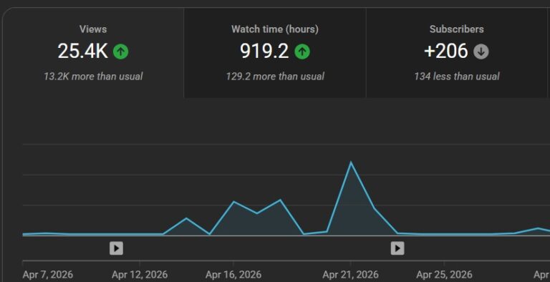Open video marker near Apr 12, 2026
Screen dimensions: 550x282
pos(116,248)
